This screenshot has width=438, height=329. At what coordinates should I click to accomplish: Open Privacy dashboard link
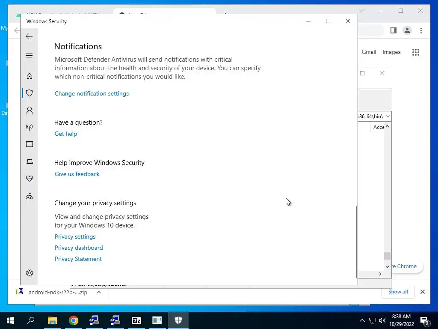pos(79,248)
